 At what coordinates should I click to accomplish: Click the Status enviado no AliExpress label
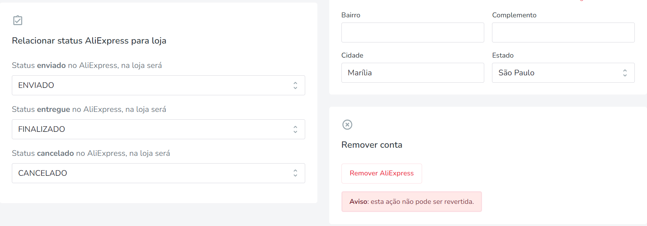tap(87, 65)
